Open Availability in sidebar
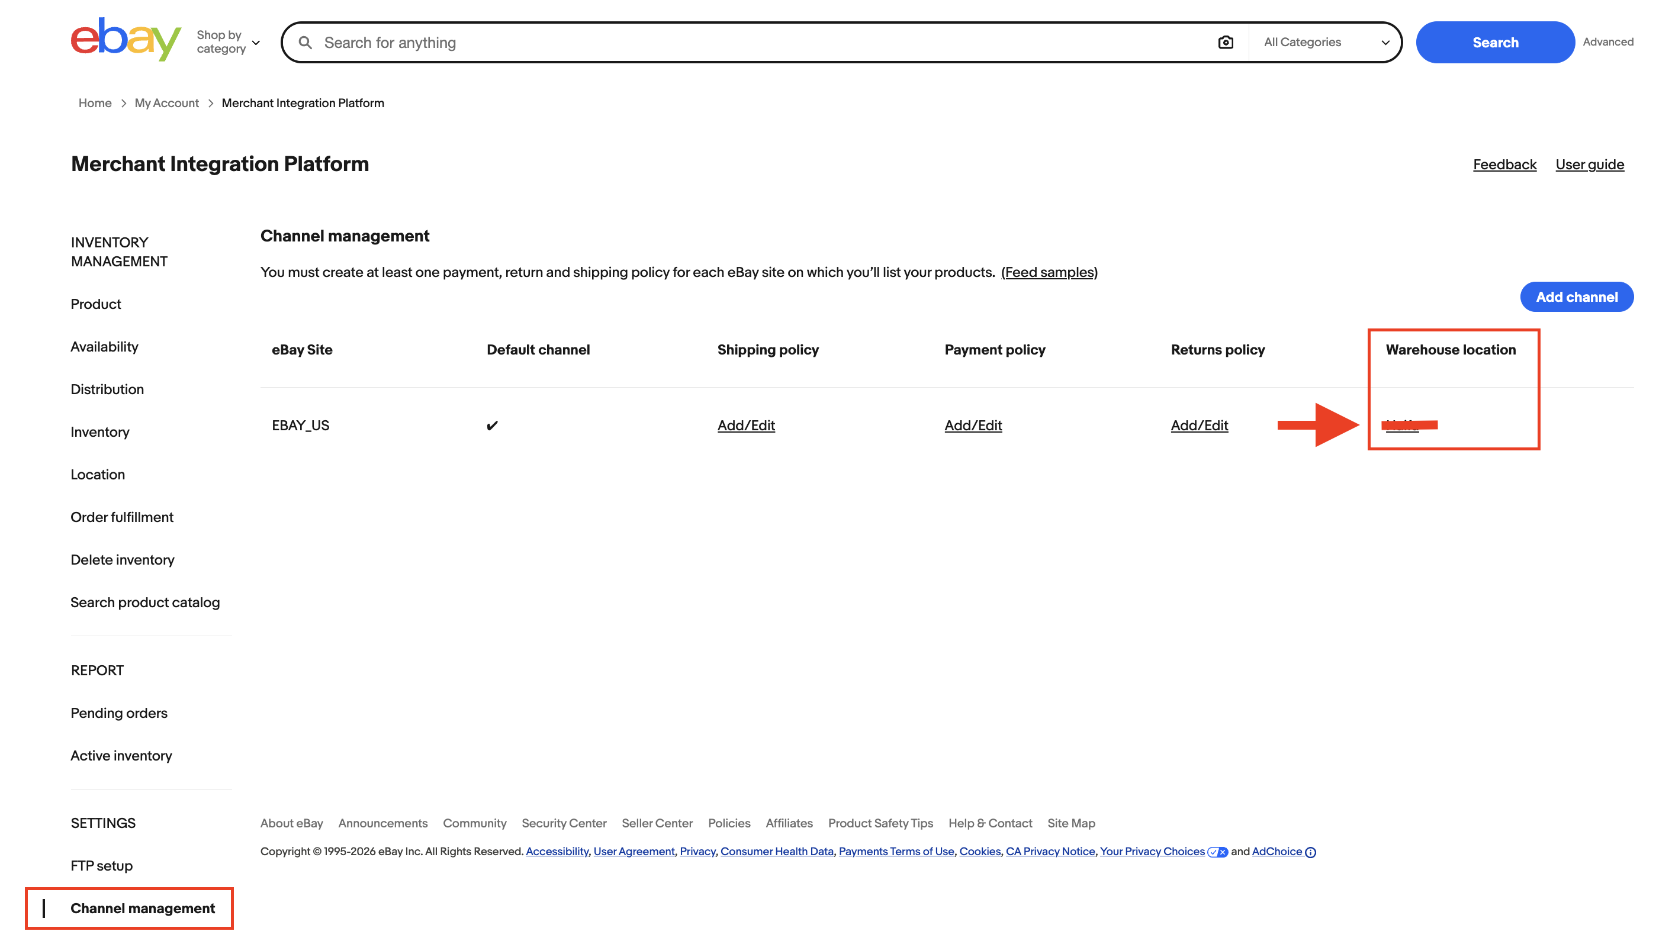 (x=104, y=347)
